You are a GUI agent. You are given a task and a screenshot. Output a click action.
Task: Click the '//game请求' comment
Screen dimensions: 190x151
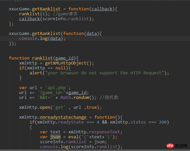click(x=65, y=14)
